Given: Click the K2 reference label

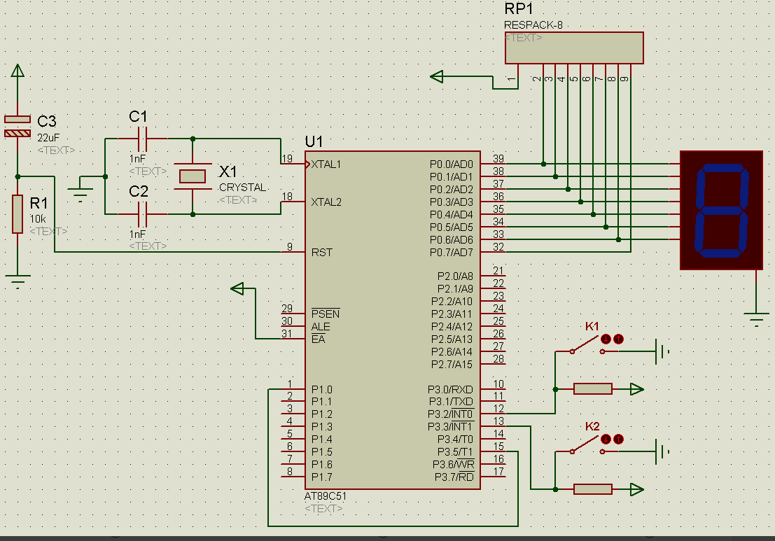Looking at the screenshot, I should click(592, 426).
